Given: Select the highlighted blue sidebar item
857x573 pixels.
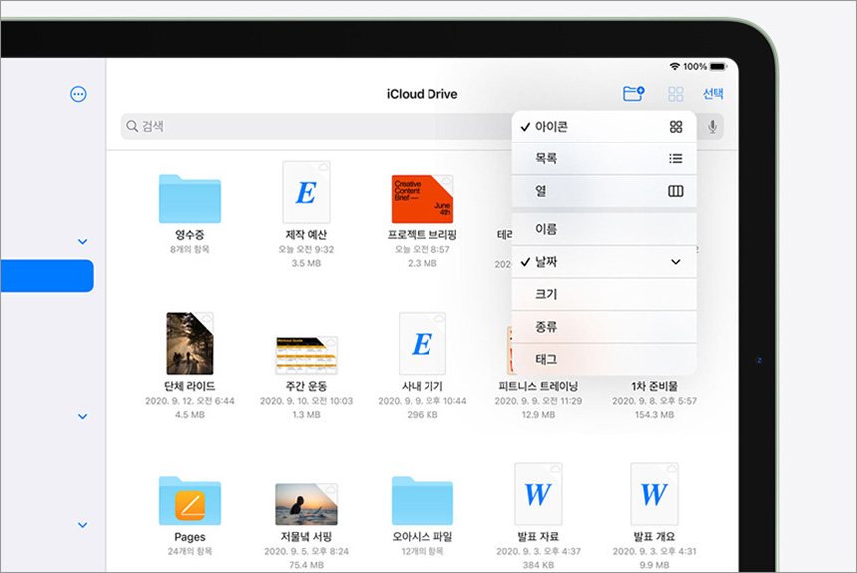Looking at the screenshot, I should pos(47,276).
